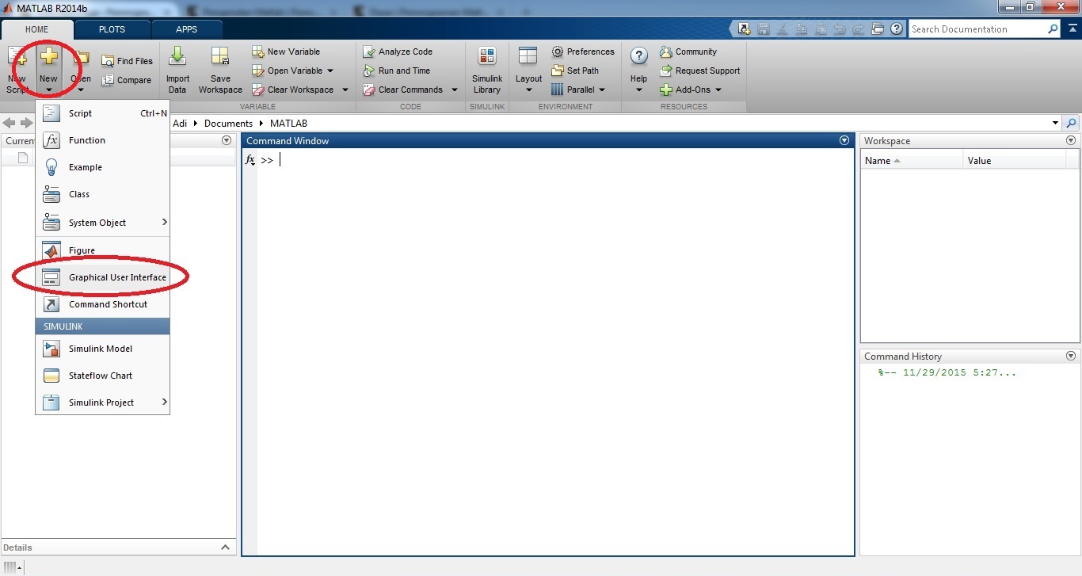1082x576 pixels.
Task: Switch to the APPS tab
Action: [x=187, y=29]
